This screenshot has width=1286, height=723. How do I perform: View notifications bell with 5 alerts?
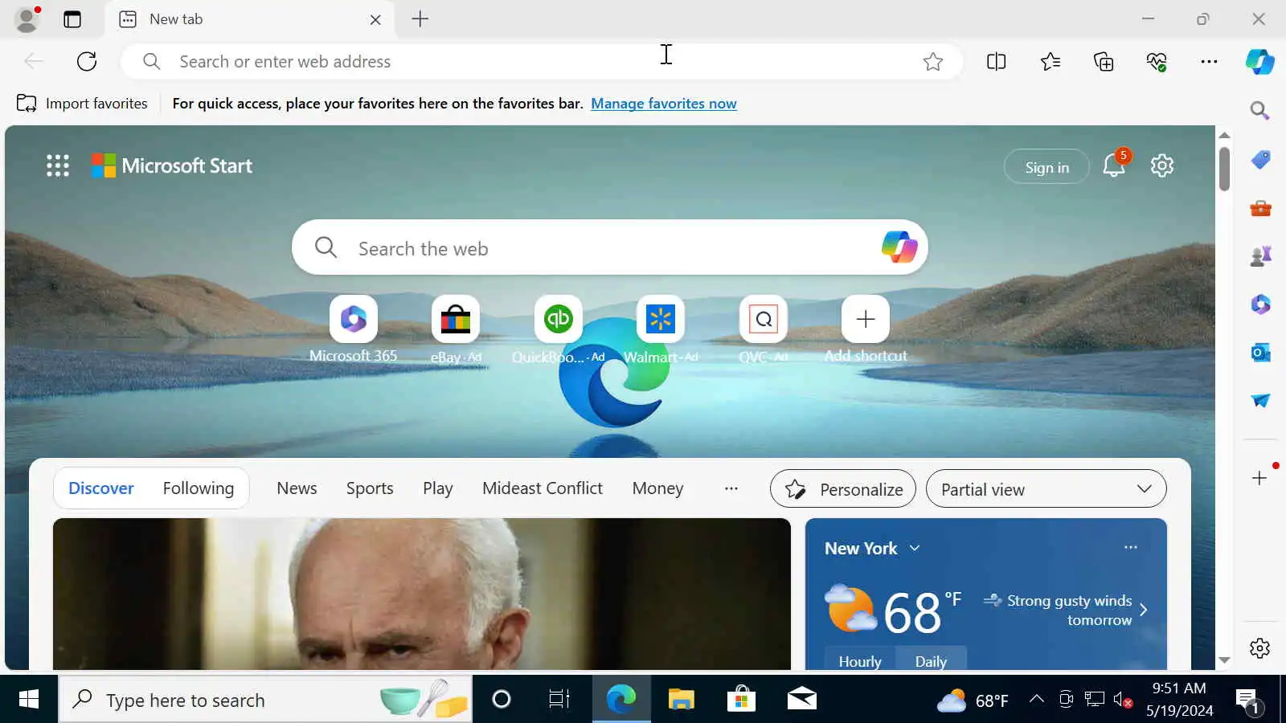click(x=1114, y=165)
